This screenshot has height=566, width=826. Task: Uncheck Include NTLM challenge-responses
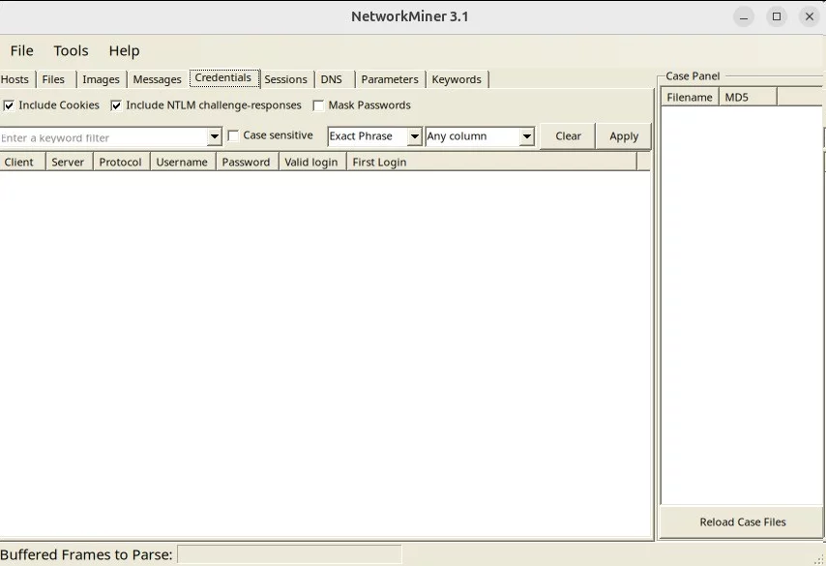(116, 105)
